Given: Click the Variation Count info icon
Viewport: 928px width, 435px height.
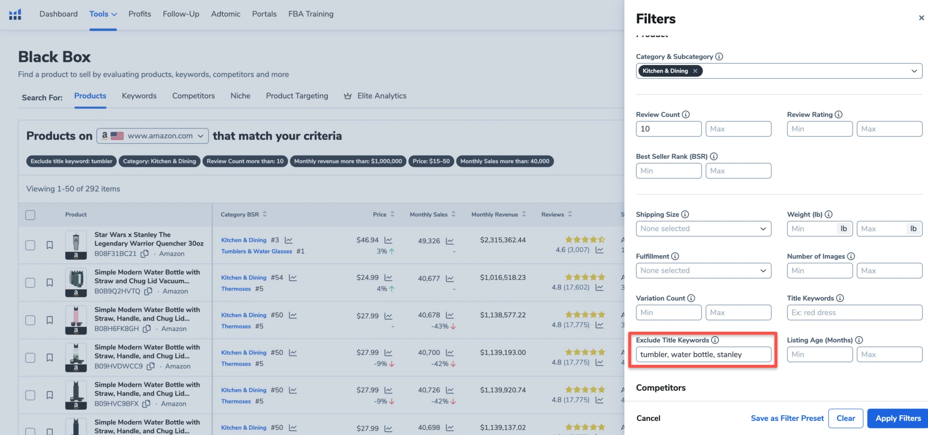Looking at the screenshot, I should (x=691, y=298).
